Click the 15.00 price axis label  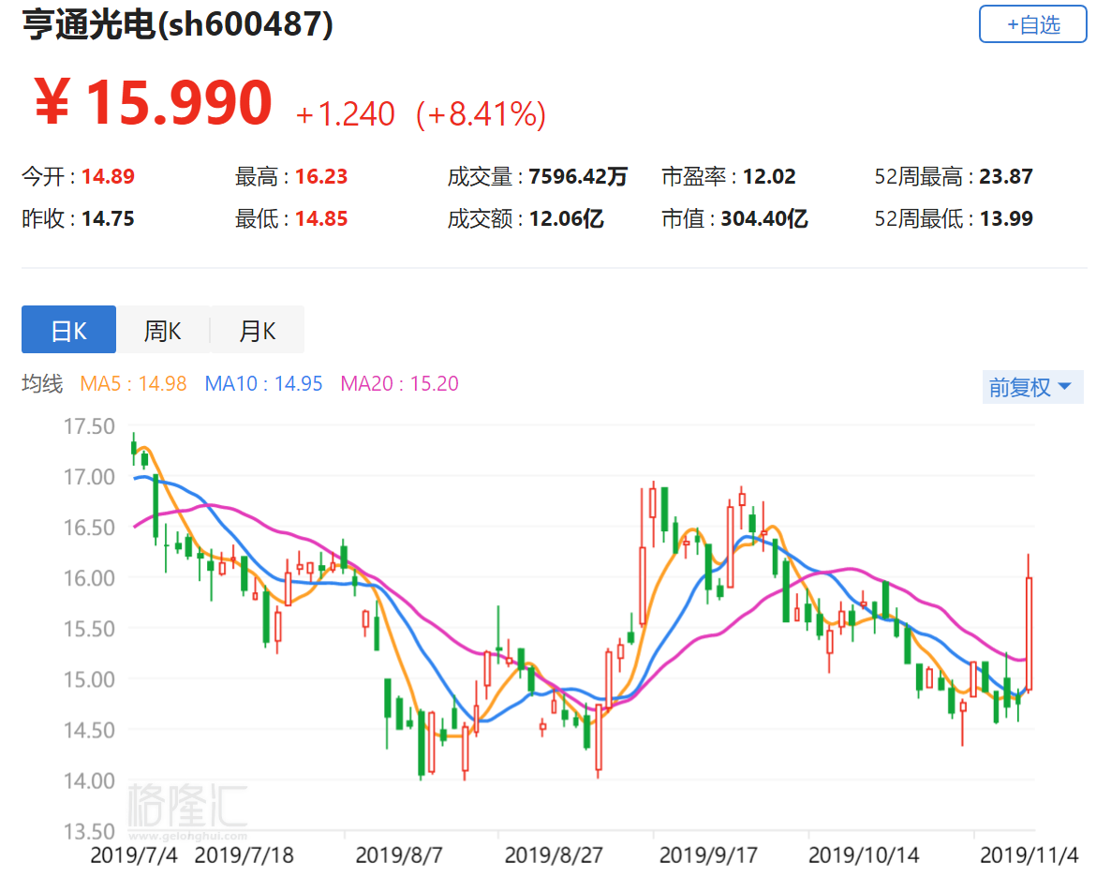(x=89, y=679)
